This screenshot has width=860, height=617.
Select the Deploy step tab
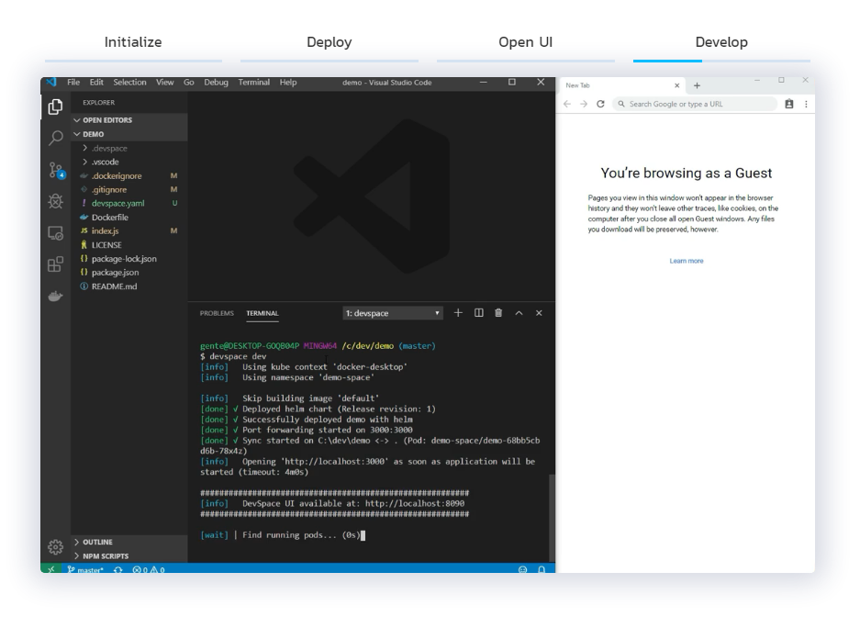[x=329, y=42]
